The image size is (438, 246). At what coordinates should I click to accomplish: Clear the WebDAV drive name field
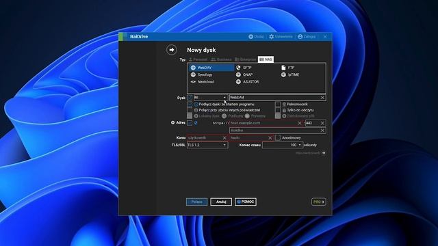click(x=322, y=98)
